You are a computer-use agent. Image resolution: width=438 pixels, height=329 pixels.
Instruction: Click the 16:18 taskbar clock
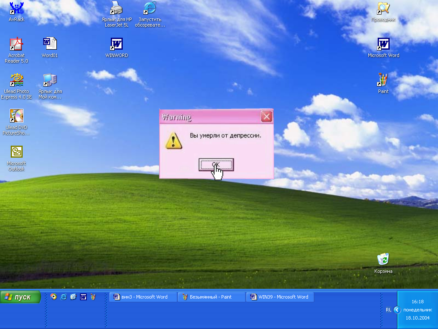click(x=417, y=302)
